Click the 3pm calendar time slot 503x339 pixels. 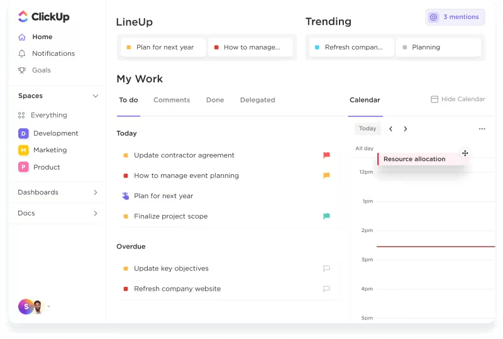coord(436,274)
